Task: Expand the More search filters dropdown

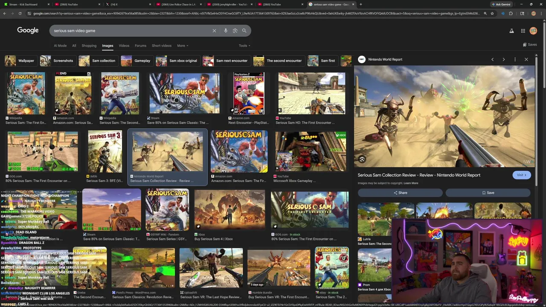Action: pos(183,46)
